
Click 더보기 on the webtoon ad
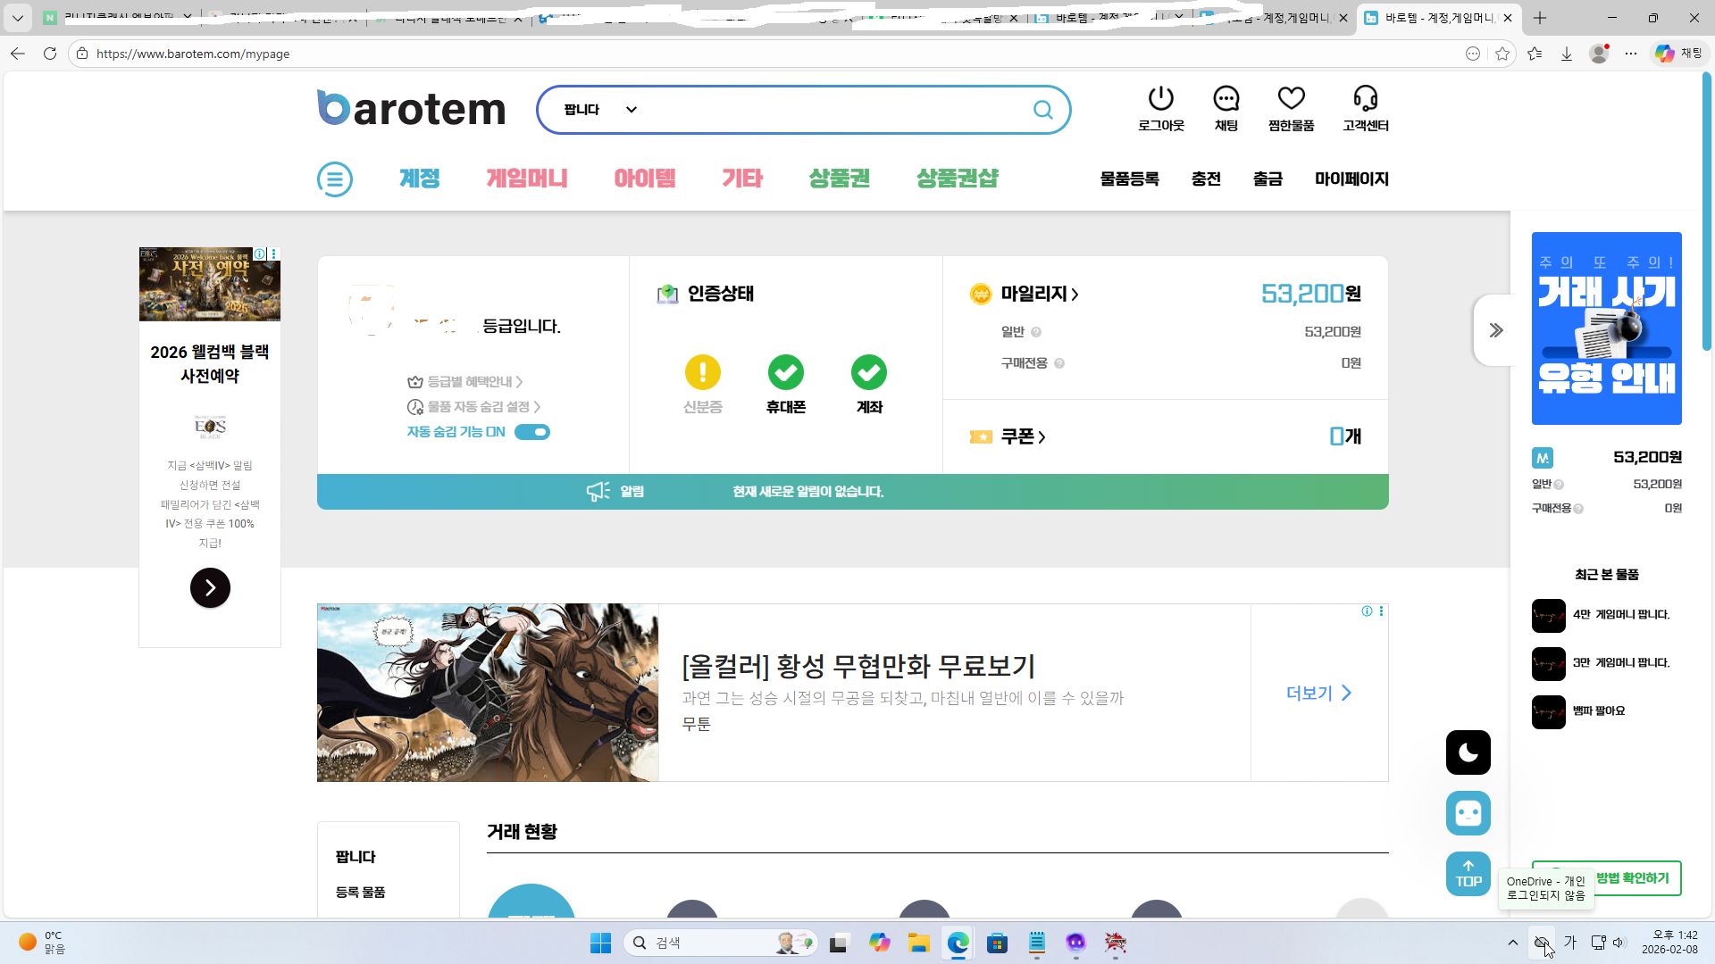(x=1319, y=693)
